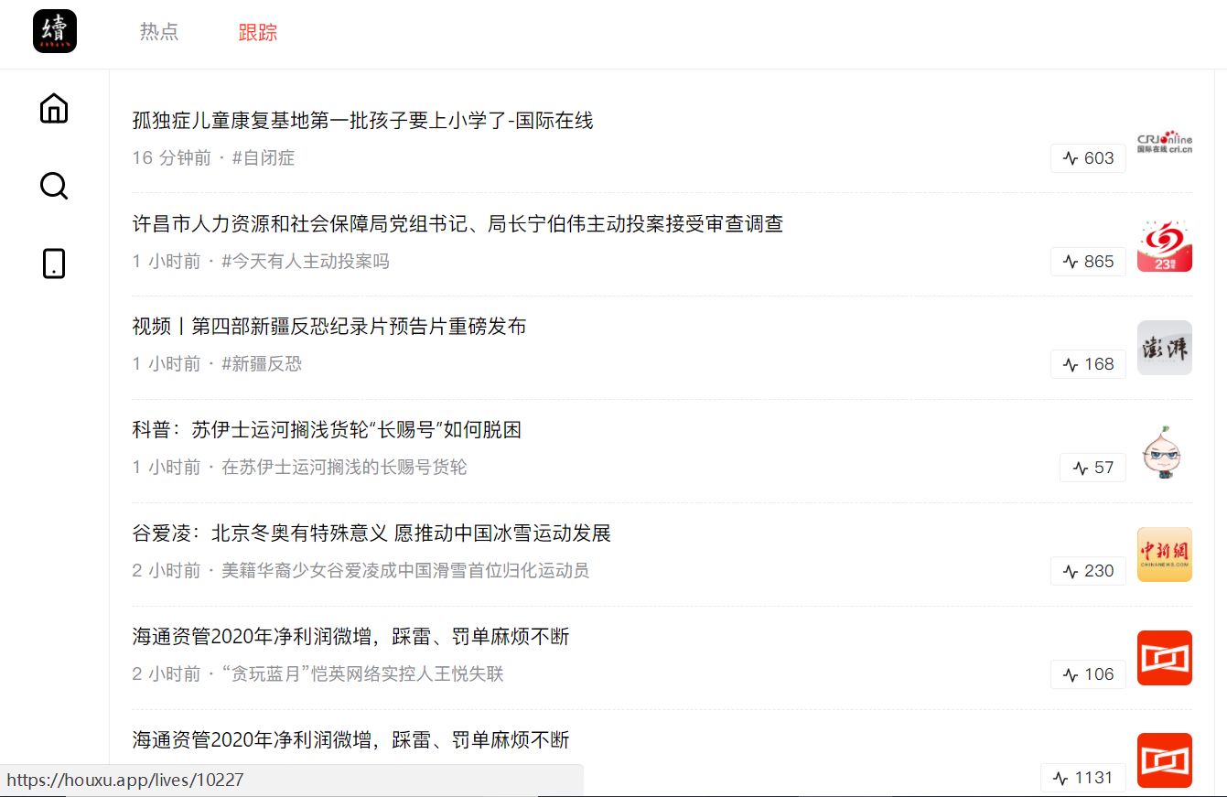Click the Houxu logo in the top left
The image size is (1227, 797).
click(x=55, y=30)
